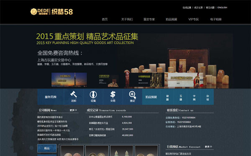Expand more company news with 更多>>

pyautogui.click(x=74, y=110)
